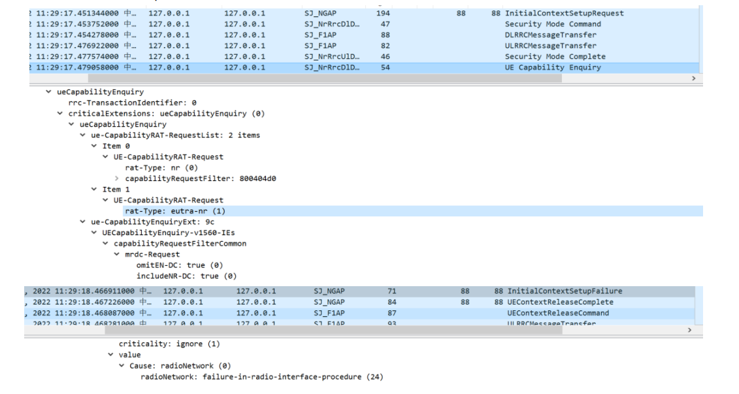Select the Security Mode Command packet
Image resolution: width=739 pixels, height=394 pixels.
coord(544,24)
